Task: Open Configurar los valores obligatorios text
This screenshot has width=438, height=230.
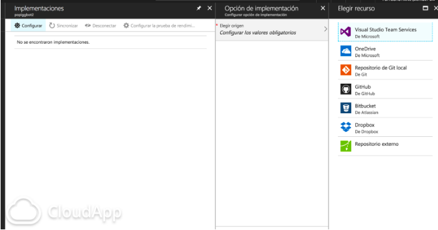Action: [258, 32]
